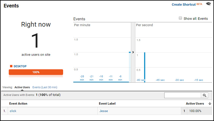Click the sort arrow beside Active Users
Image resolution: width=214 pixels, height=121 pixels.
coord(210,104)
